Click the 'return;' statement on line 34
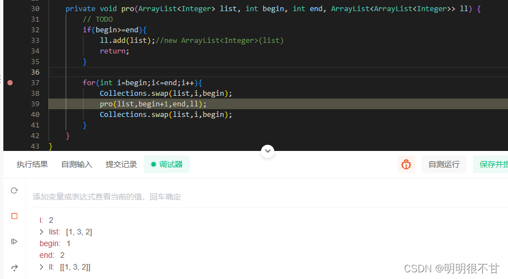Viewport: 508px width, 279px height. [115, 51]
